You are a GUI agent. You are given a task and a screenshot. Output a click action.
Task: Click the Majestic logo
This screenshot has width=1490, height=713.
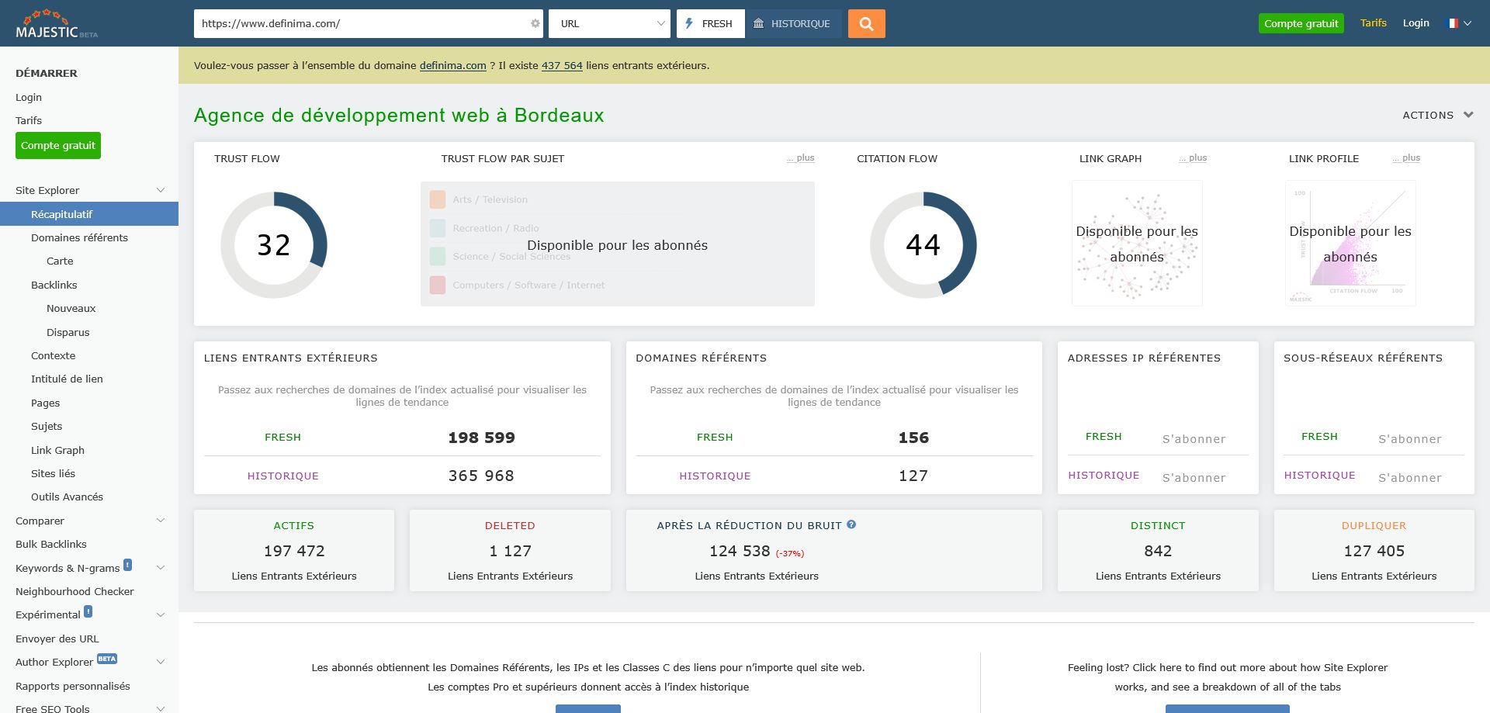(x=57, y=24)
